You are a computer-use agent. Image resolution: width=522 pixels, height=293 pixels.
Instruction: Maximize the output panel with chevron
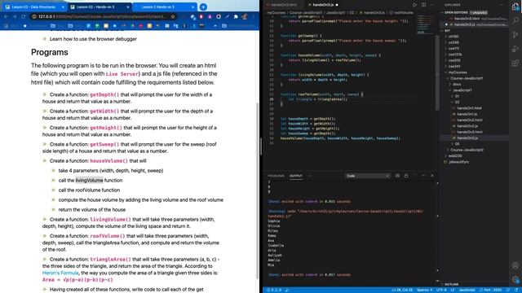(x=423, y=176)
